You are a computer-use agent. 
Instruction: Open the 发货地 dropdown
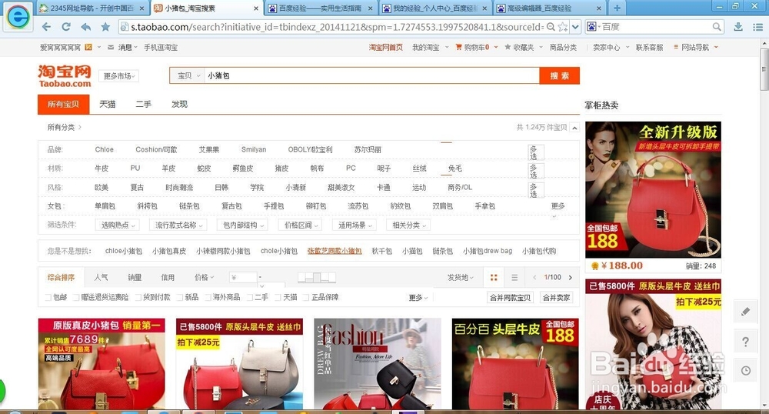pos(460,277)
